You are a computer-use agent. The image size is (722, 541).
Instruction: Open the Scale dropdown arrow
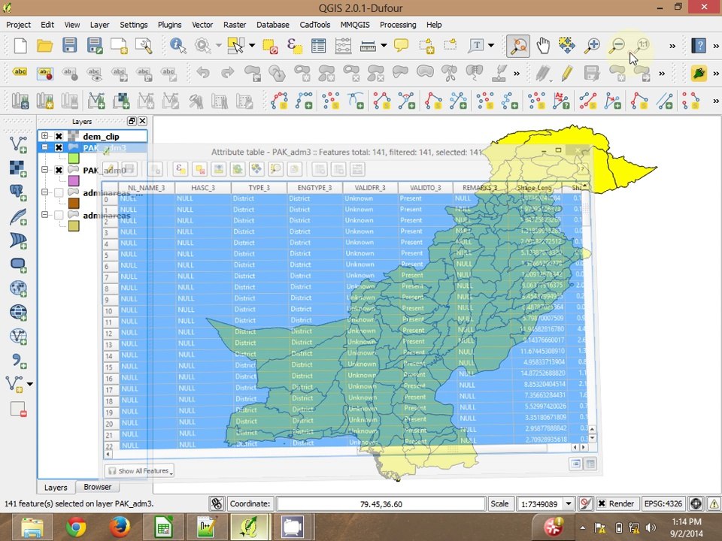(x=569, y=503)
